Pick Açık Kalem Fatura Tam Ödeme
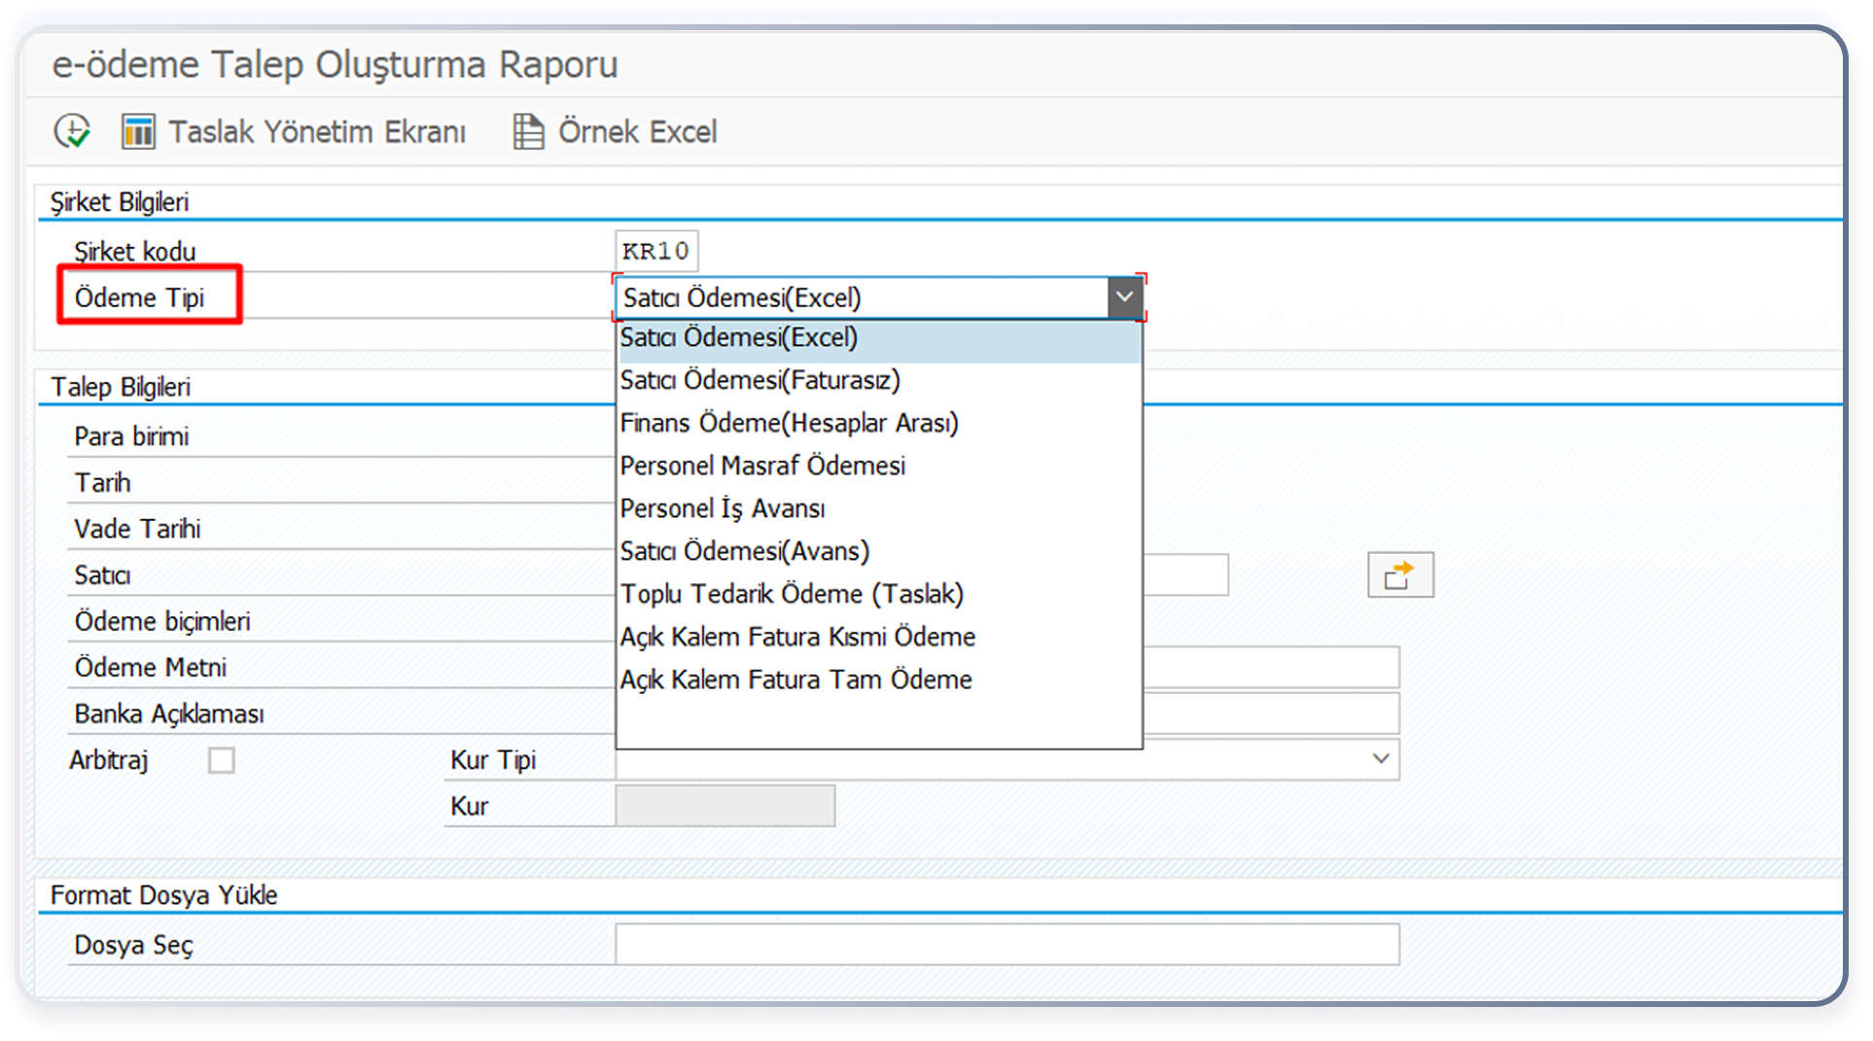 [x=795, y=680]
